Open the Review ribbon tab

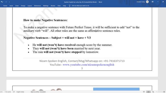53,6
